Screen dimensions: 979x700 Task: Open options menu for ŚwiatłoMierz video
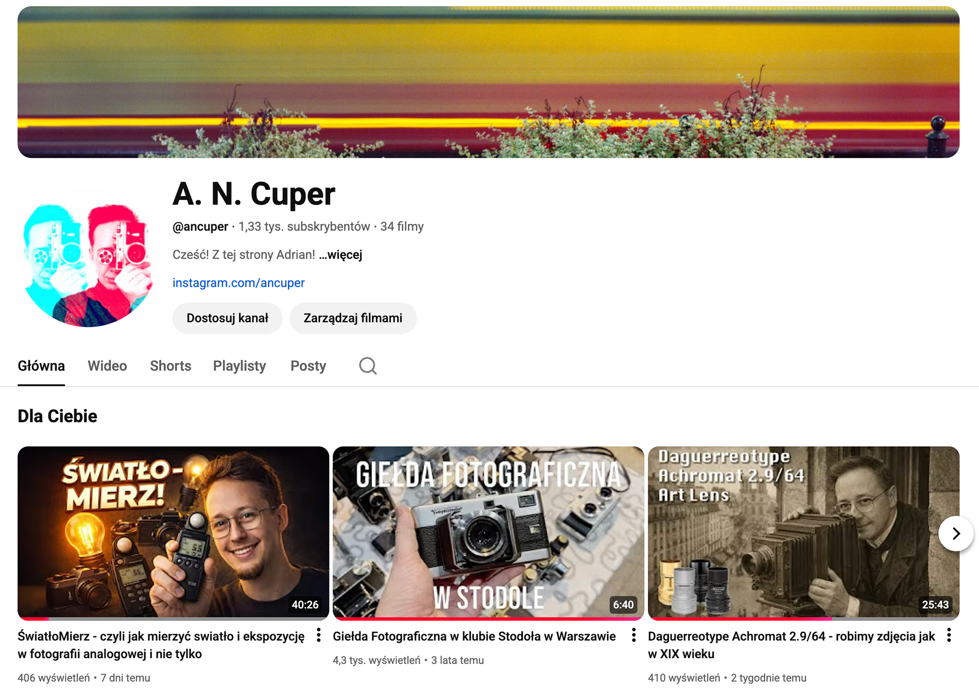click(x=319, y=635)
